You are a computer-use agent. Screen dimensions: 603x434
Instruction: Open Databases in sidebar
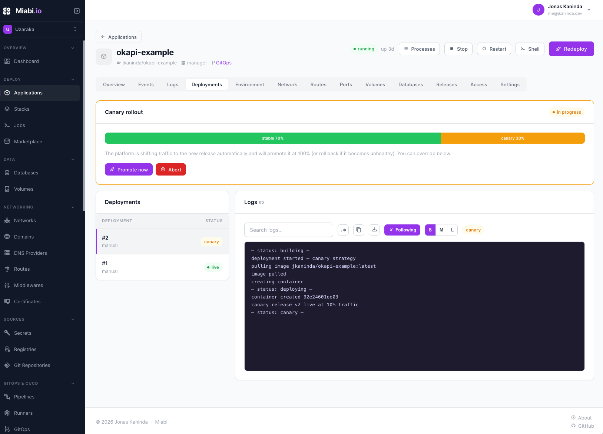(x=40, y=173)
